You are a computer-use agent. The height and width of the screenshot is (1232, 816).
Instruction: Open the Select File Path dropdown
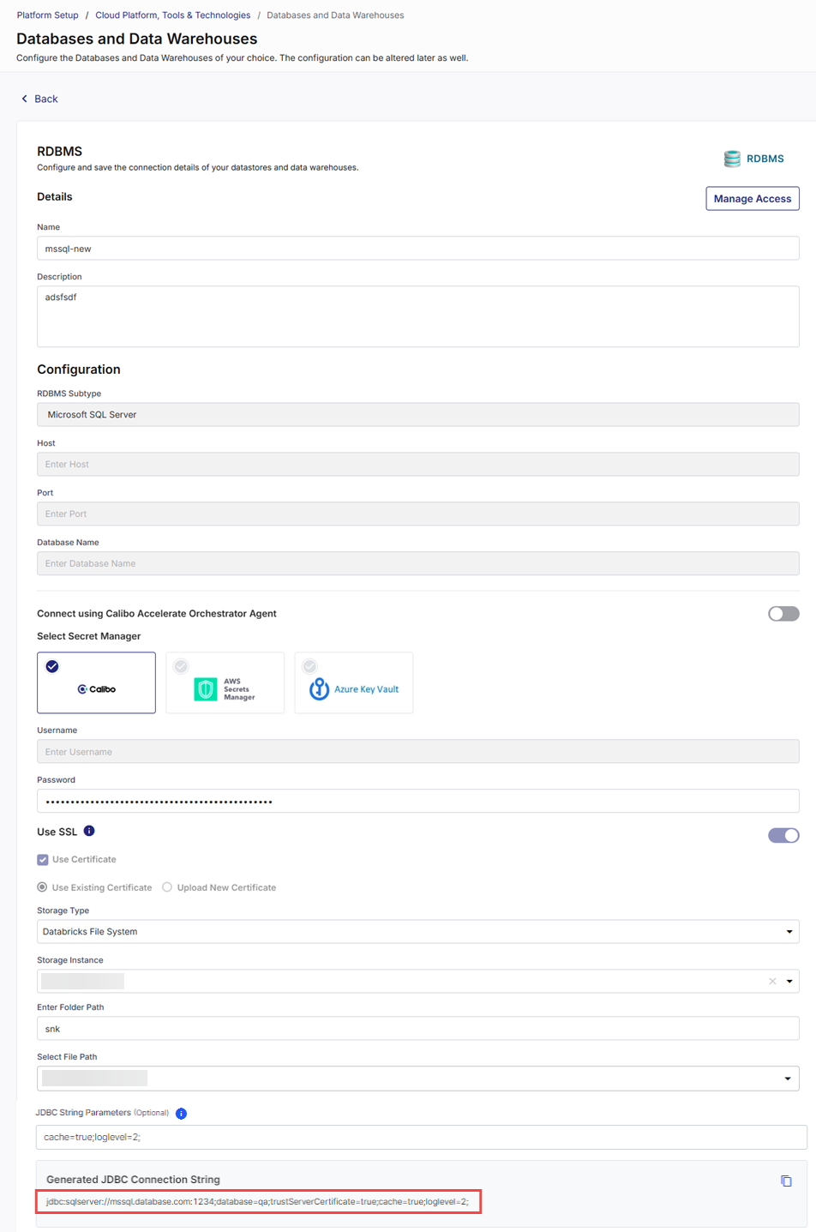click(418, 1079)
